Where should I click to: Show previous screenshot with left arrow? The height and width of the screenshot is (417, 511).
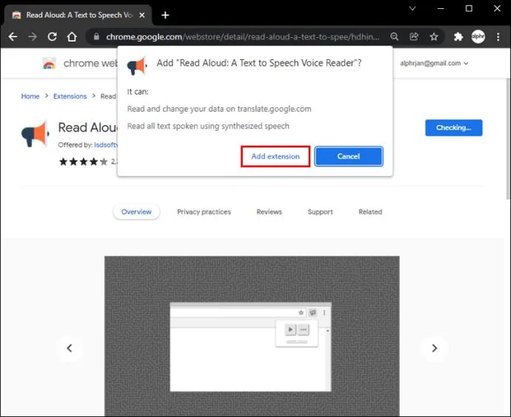[x=70, y=348]
